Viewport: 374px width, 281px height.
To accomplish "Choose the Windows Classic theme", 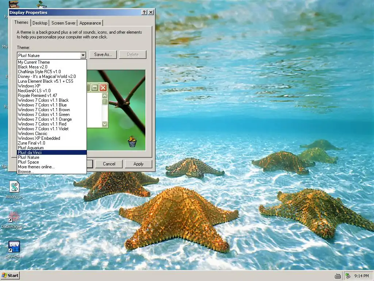I will click(x=52, y=134).
